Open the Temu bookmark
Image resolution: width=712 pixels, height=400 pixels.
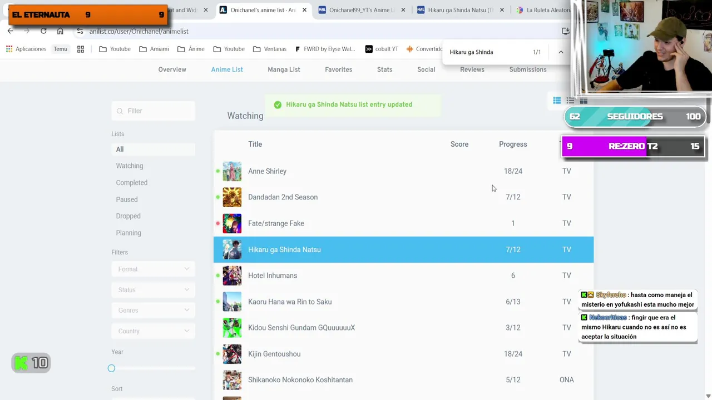coord(60,49)
